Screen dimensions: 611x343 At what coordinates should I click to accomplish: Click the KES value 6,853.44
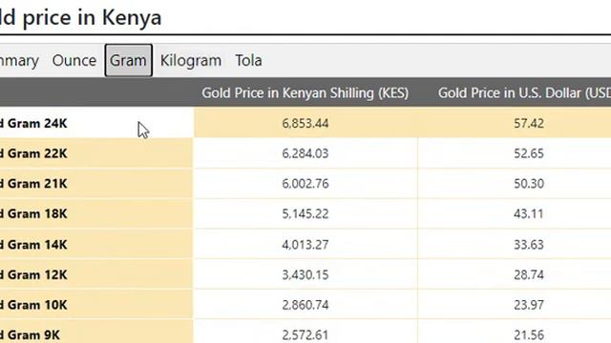[305, 123]
